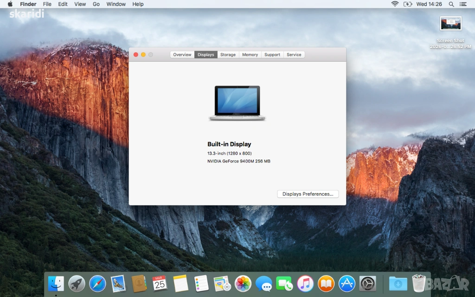The width and height of the screenshot is (475, 297).
Task: Go to the Support tab
Action: coord(272,55)
